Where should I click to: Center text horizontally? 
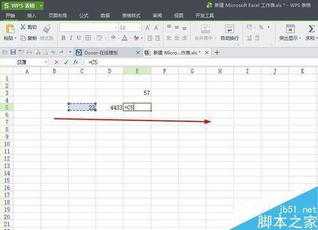click(x=177, y=38)
